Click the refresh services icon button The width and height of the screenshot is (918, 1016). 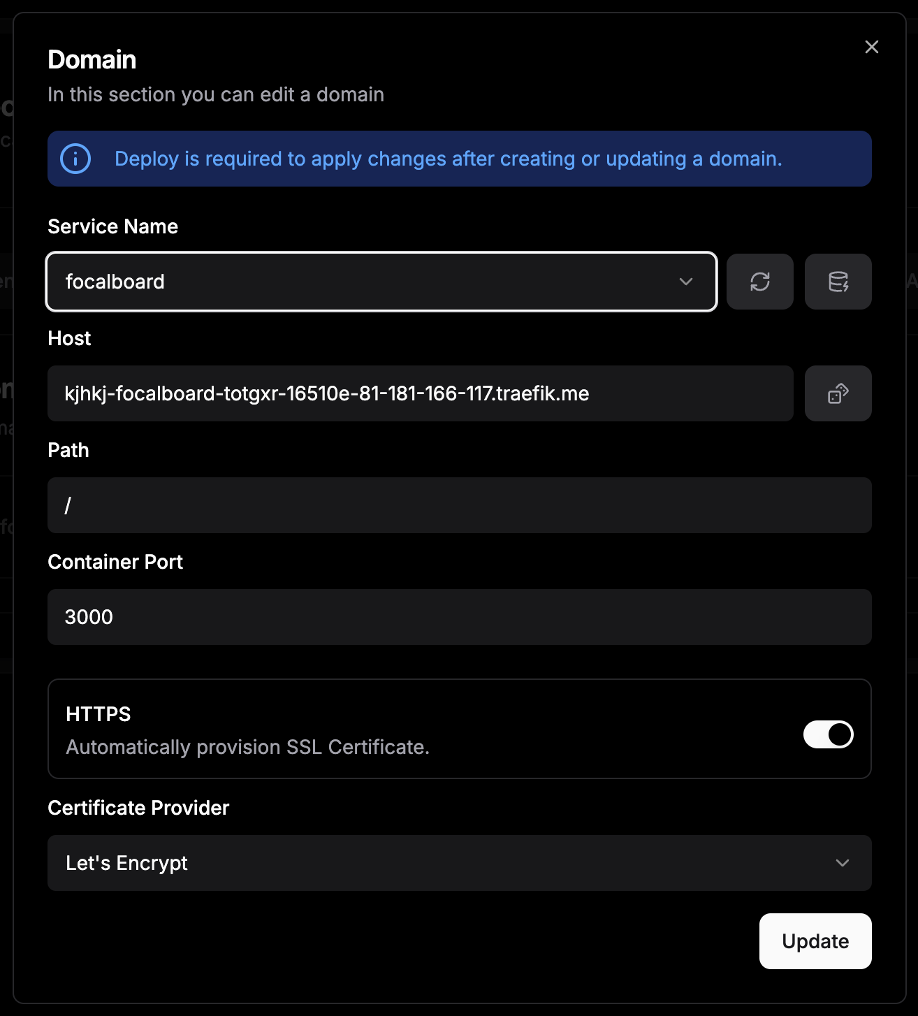tap(759, 282)
